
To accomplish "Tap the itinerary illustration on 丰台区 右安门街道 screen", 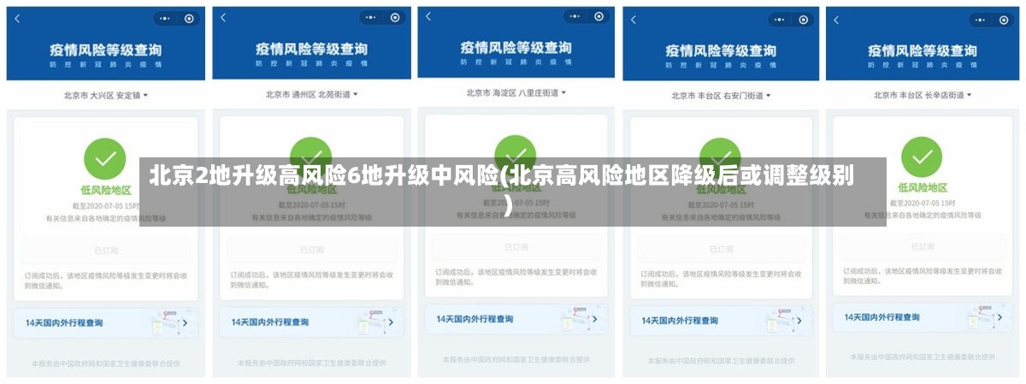I will pyautogui.click(x=782, y=321).
